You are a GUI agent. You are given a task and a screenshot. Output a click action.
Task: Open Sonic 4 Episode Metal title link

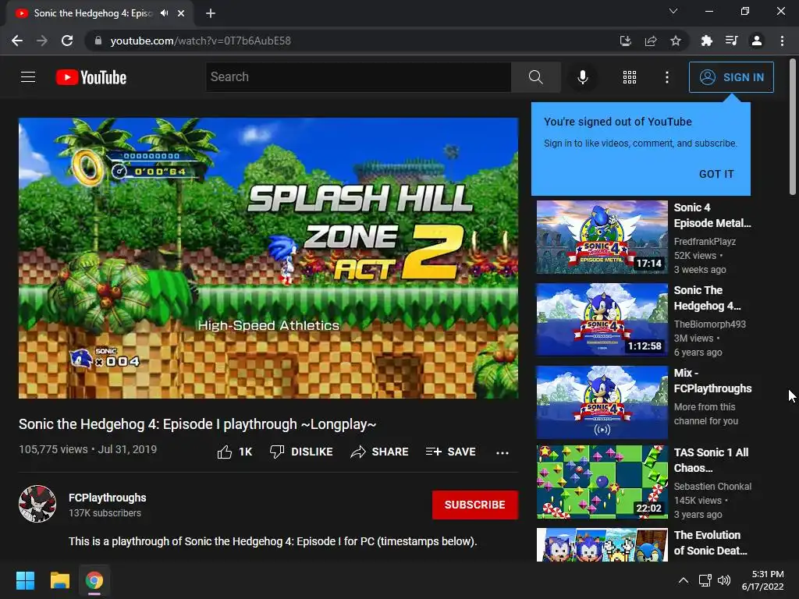point(712,215)
